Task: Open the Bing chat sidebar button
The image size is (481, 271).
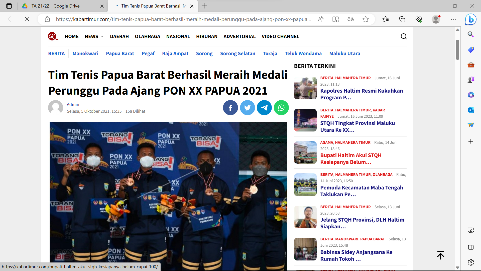Action: (x=471, y=19)
